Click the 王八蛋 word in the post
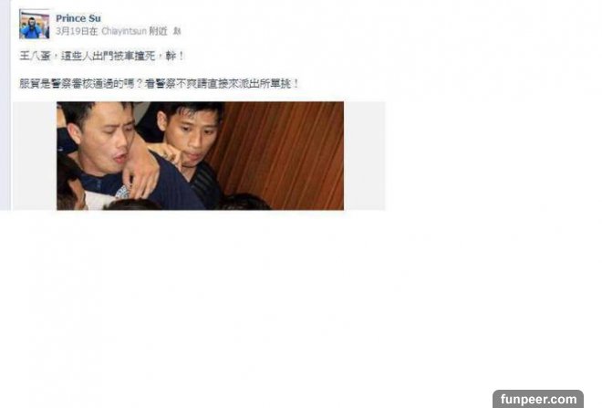 point(35,56)
